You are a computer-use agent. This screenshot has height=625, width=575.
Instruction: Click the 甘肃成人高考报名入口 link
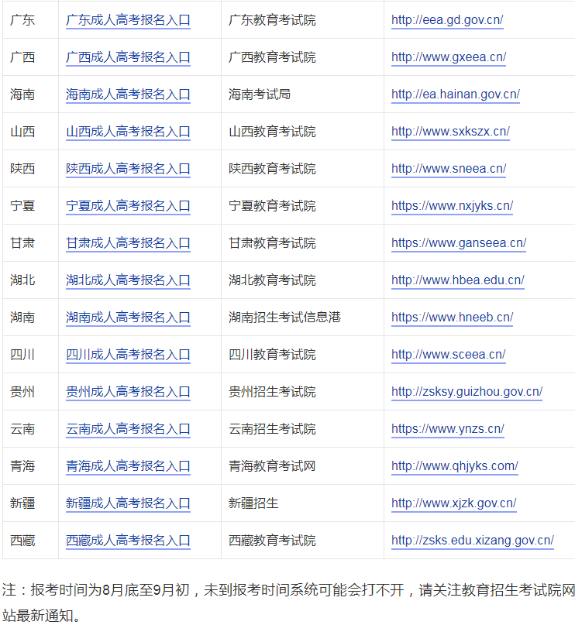128,243
